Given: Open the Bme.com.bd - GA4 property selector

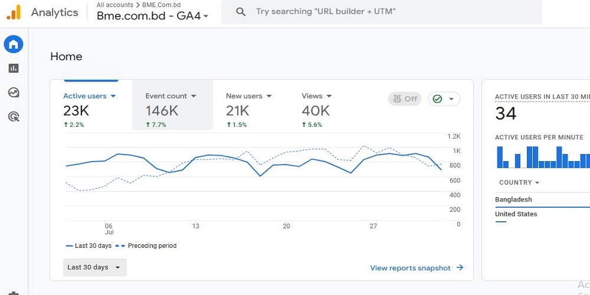Looking at the screenshot, I should [x=153, y=16].
